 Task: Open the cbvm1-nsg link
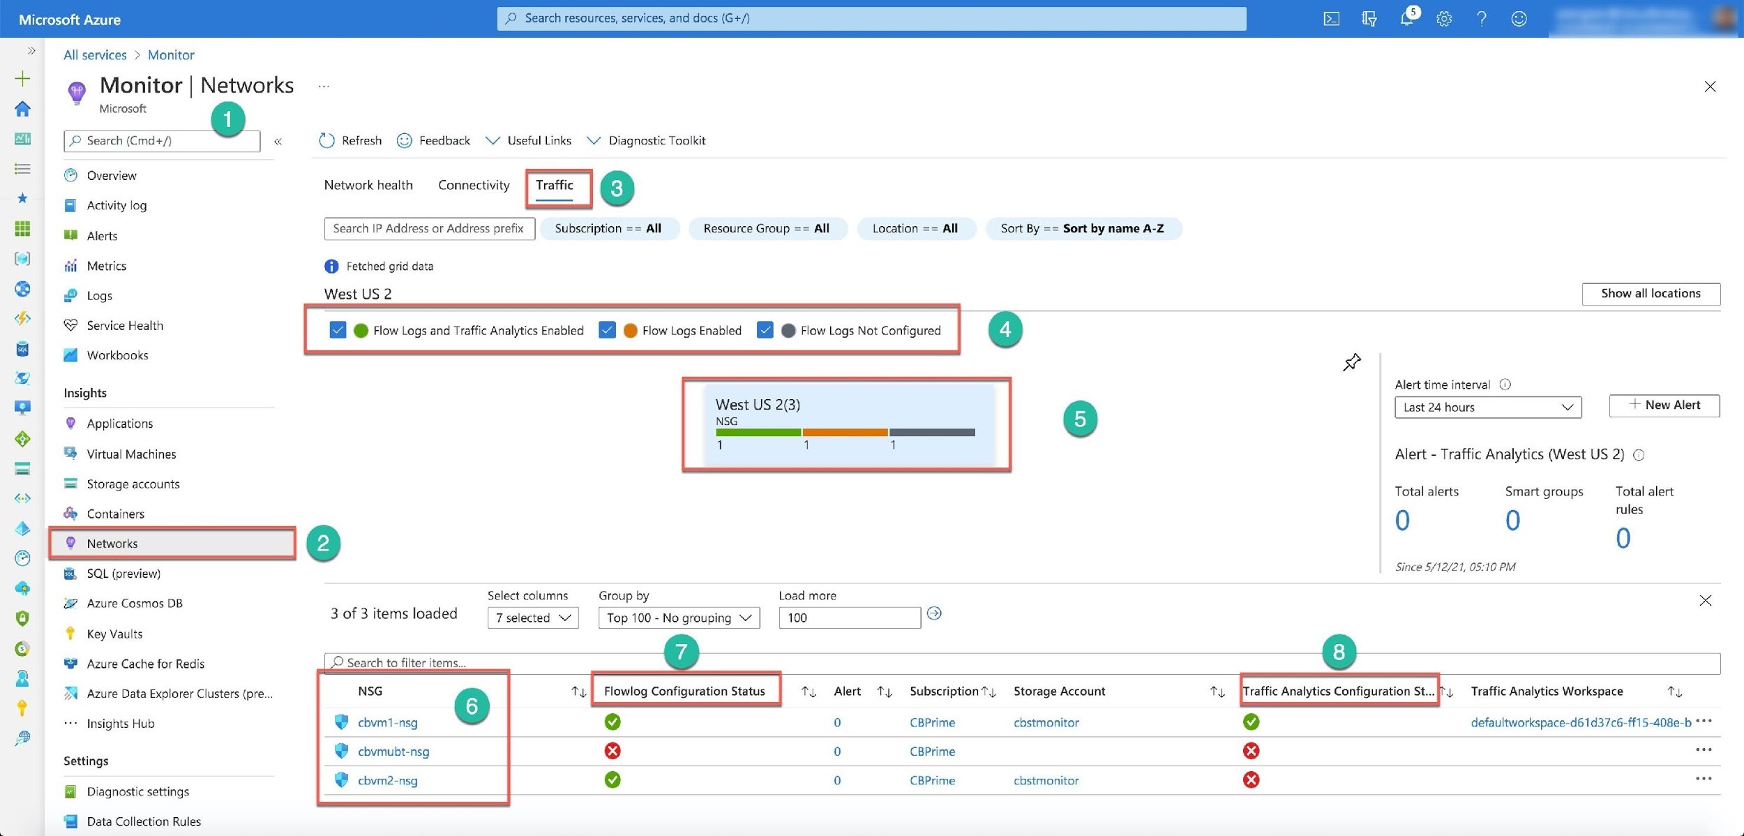388,722
